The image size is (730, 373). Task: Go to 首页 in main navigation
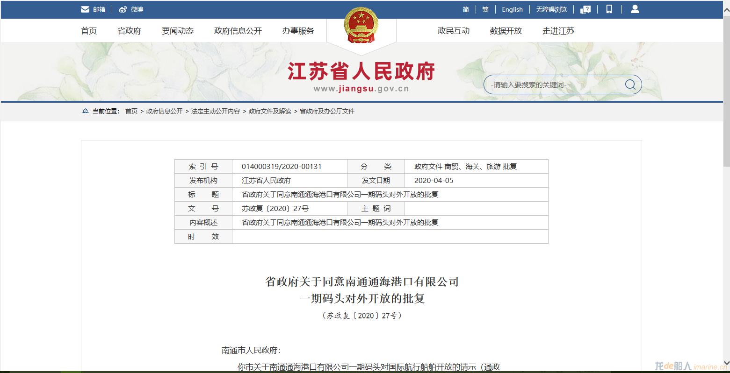coord(89,31)
